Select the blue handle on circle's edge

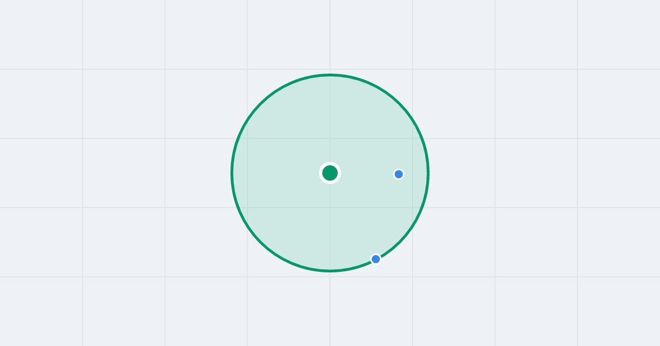(376, 259)
